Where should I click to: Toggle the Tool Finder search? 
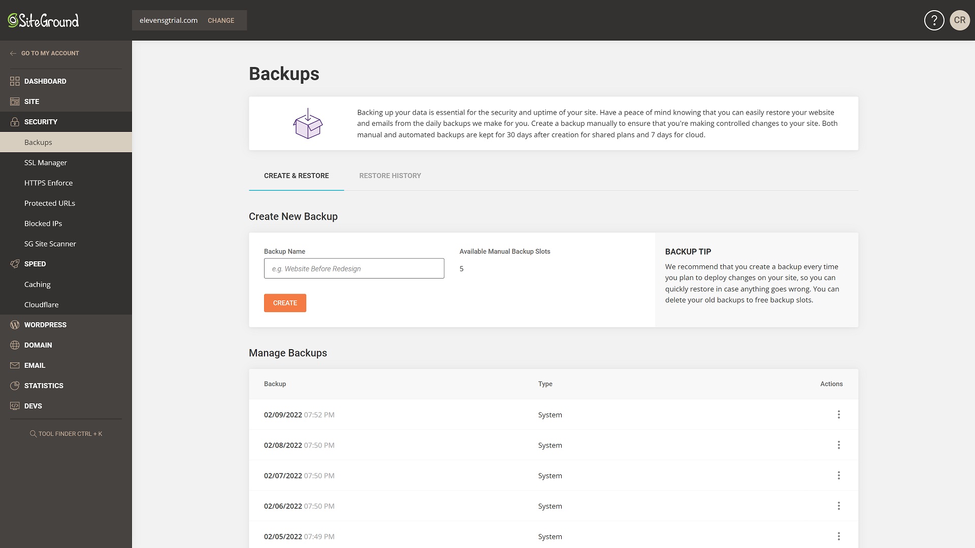coord(66,433)
